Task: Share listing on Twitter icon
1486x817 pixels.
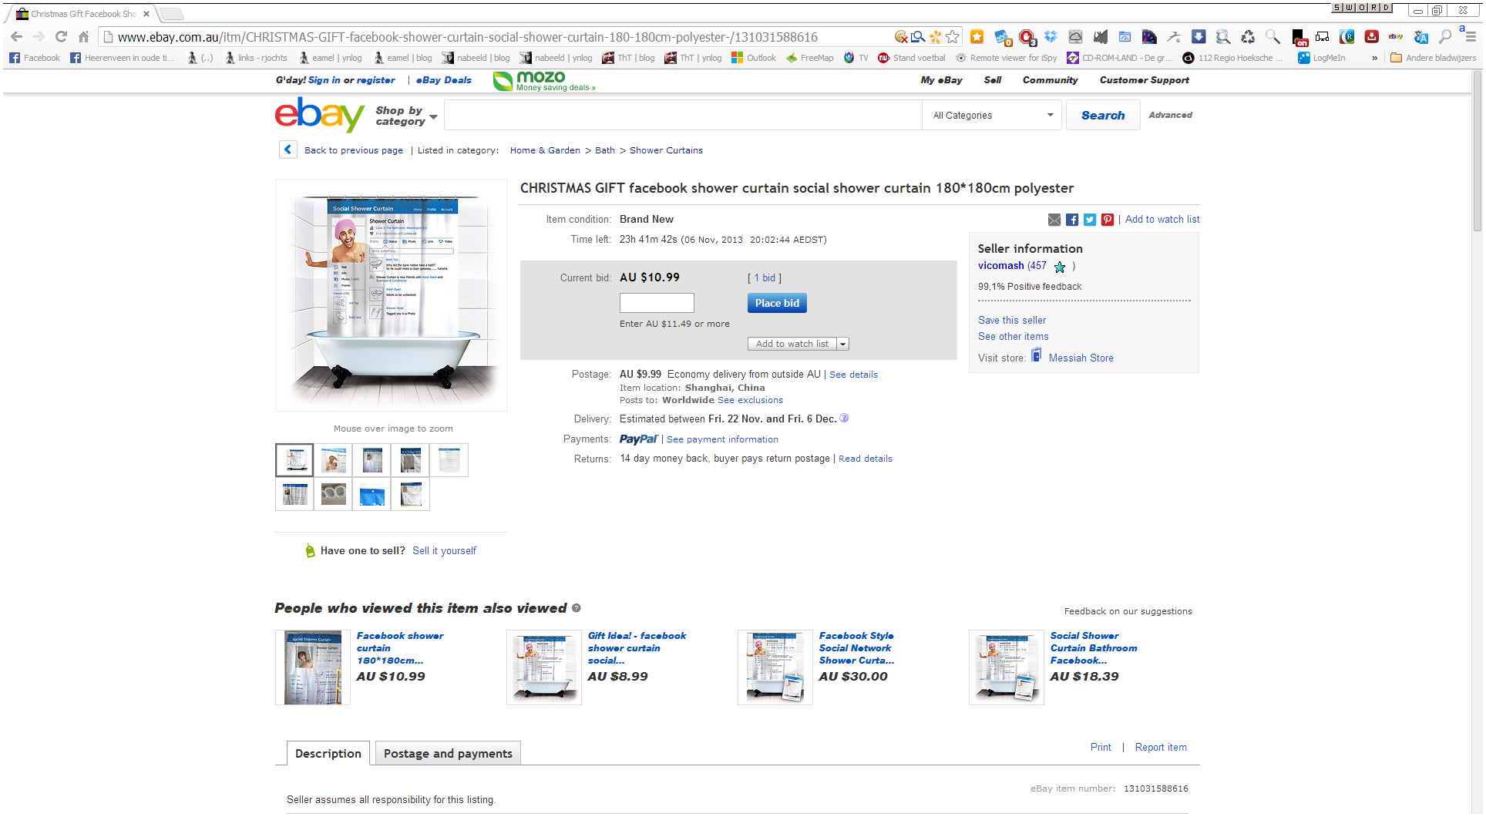Action: (x=1090, y=220)
